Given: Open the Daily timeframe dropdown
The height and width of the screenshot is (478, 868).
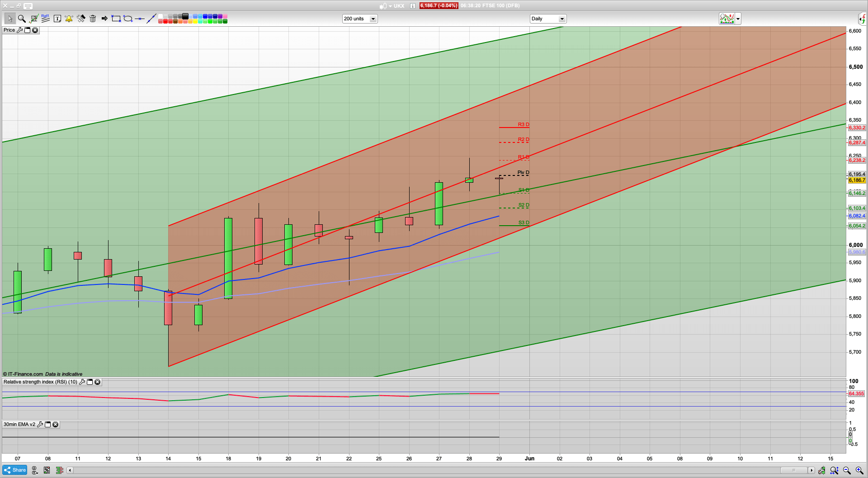Looking at the screenshot, I should (x=561, y=19).
